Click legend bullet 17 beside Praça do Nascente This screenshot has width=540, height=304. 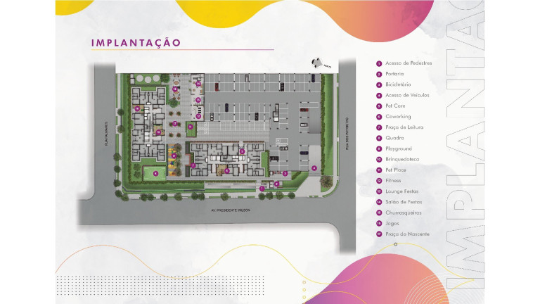(379, 234)
